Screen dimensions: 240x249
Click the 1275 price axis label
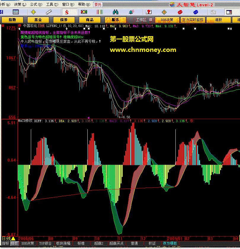(x=11, y=28)
